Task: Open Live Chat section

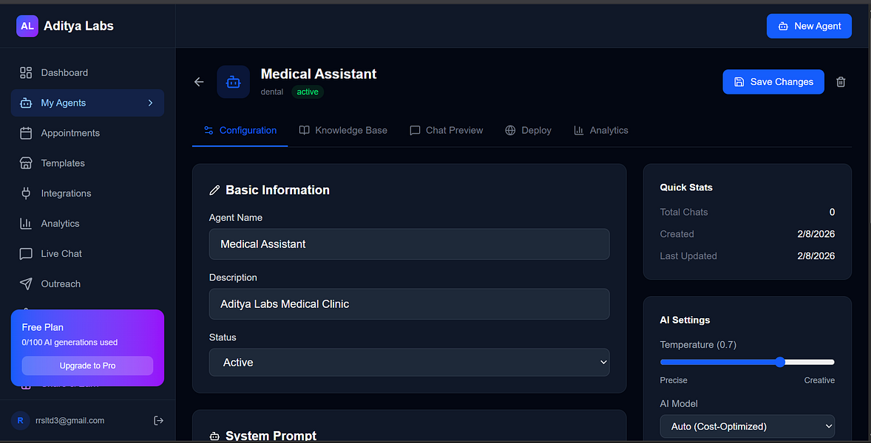Action: tap(87, 253)
